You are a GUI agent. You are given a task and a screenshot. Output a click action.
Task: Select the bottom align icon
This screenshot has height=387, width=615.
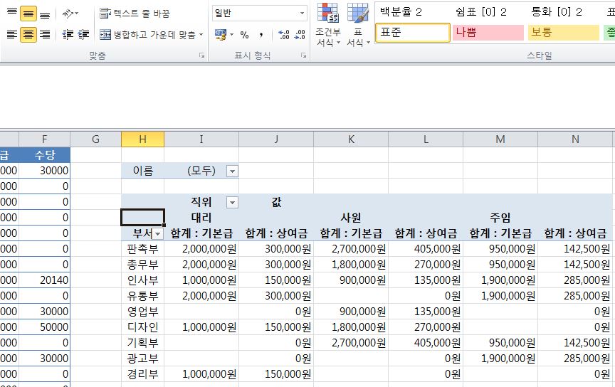coord(45,14)
